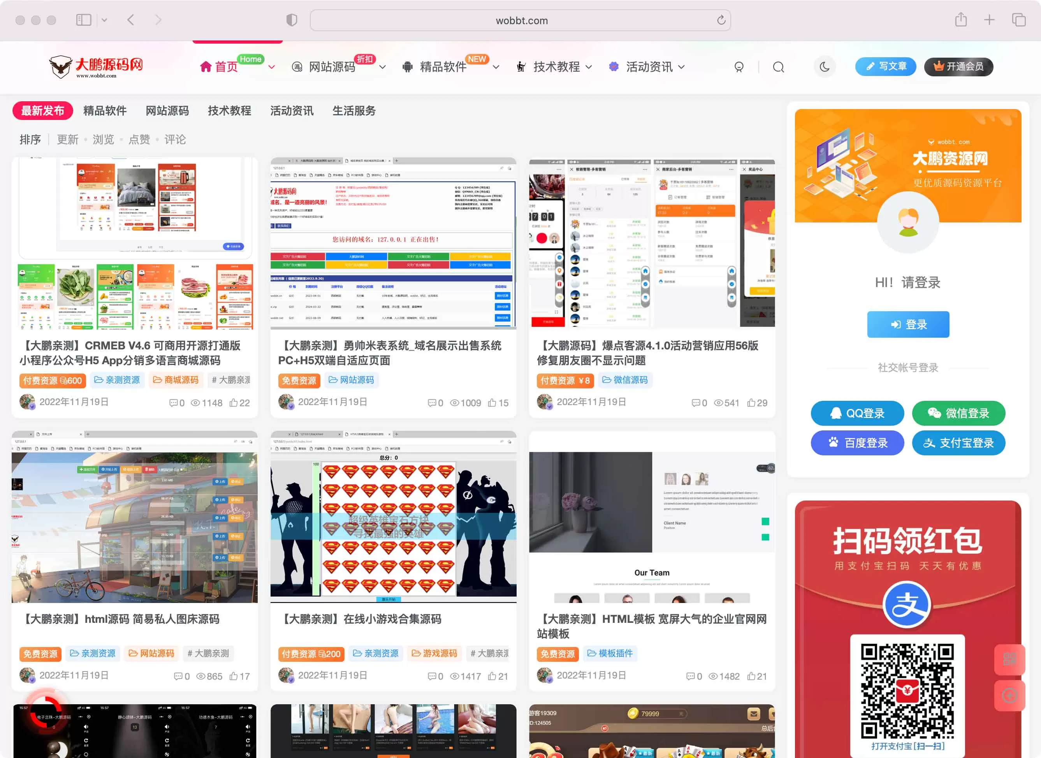Click 微信源码 tag on 爆点客源 post

pyautogui.click(x=625, y=380)
